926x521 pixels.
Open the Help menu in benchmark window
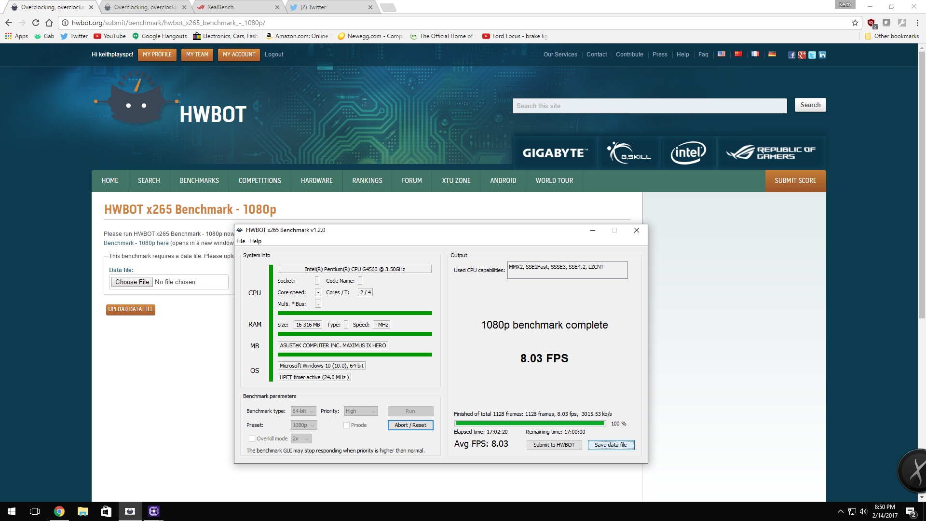[255, 241]
